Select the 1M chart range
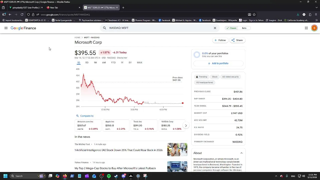This screenshot has width=320, height=180. (x=95, y=62)
